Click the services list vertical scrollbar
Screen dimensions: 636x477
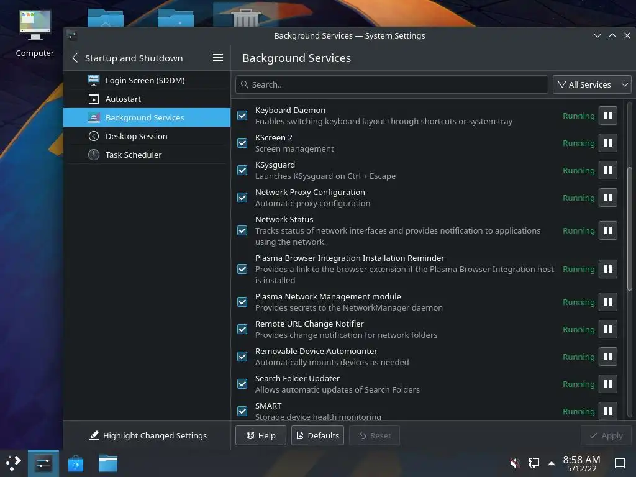[x=630, y=229]
